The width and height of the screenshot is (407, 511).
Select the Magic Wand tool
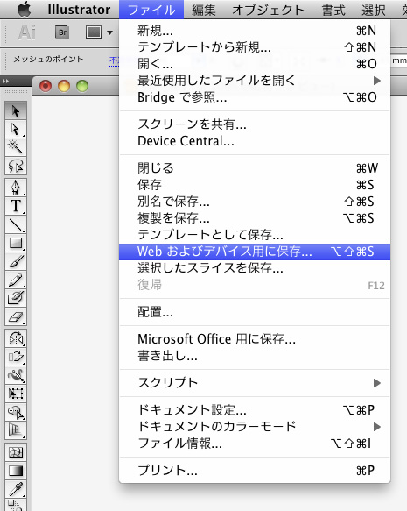16,147
